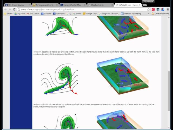Click the S extension icon in toolbar
The height and width of the screenshot is (130, 173).
pos(158,9)
